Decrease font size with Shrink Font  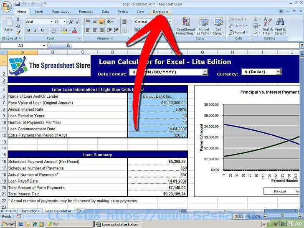pos(77,22)
